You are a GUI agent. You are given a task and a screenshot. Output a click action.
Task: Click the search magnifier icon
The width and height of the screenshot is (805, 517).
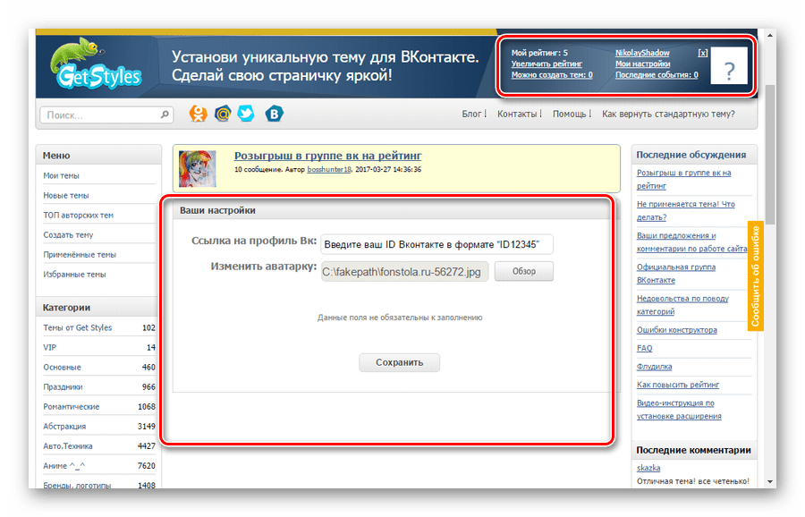pyautogui.click(x=165, y=114)
